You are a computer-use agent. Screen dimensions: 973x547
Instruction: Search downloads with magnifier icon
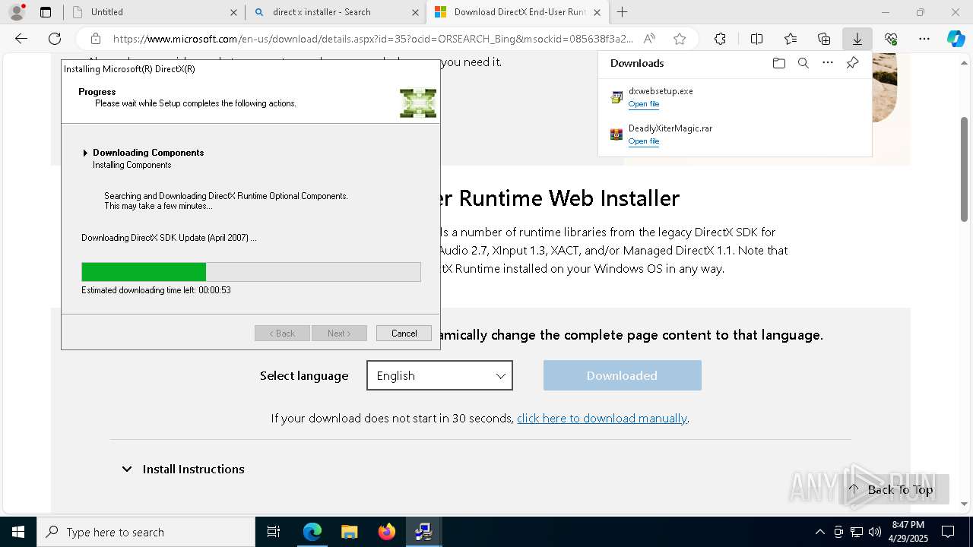(x=803, y=63)
